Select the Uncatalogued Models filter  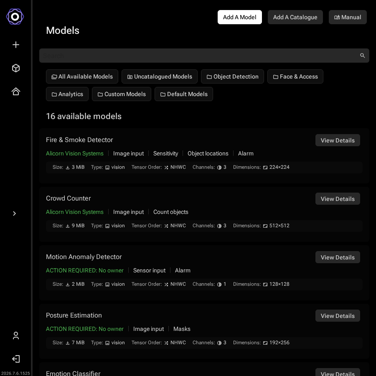click(160, 76)
